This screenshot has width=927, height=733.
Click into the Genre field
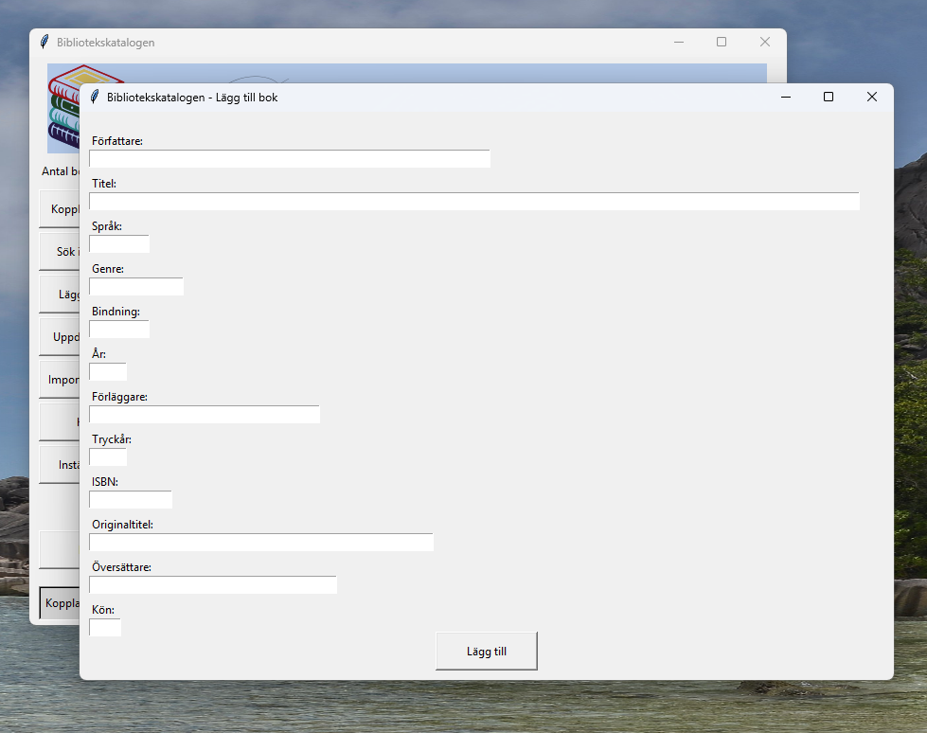tap(136, 286)
